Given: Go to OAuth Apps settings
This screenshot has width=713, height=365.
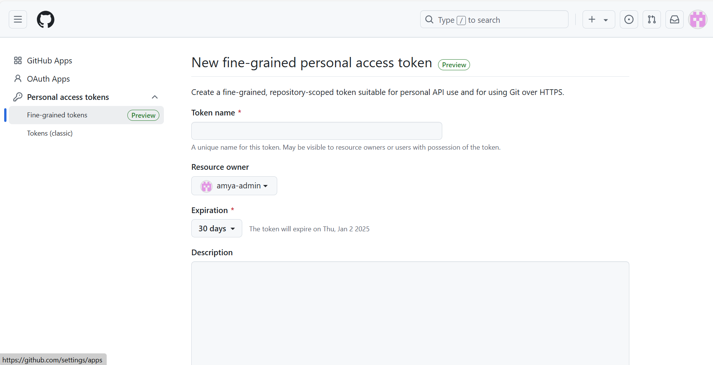Looking at the screenshot, I should 48,79.
